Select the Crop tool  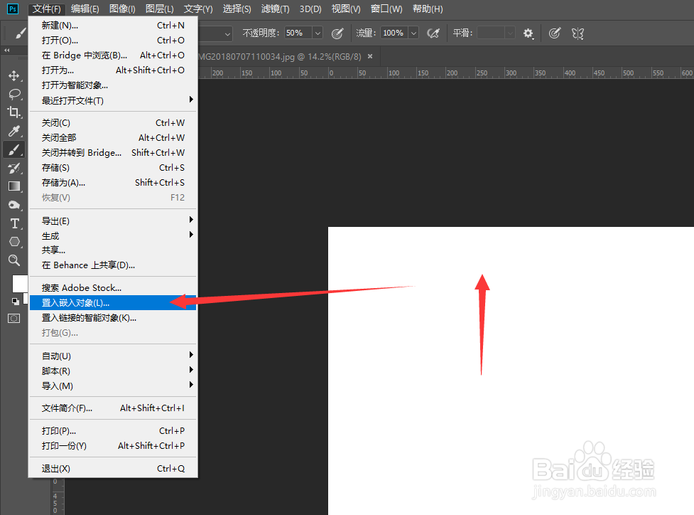14,112
